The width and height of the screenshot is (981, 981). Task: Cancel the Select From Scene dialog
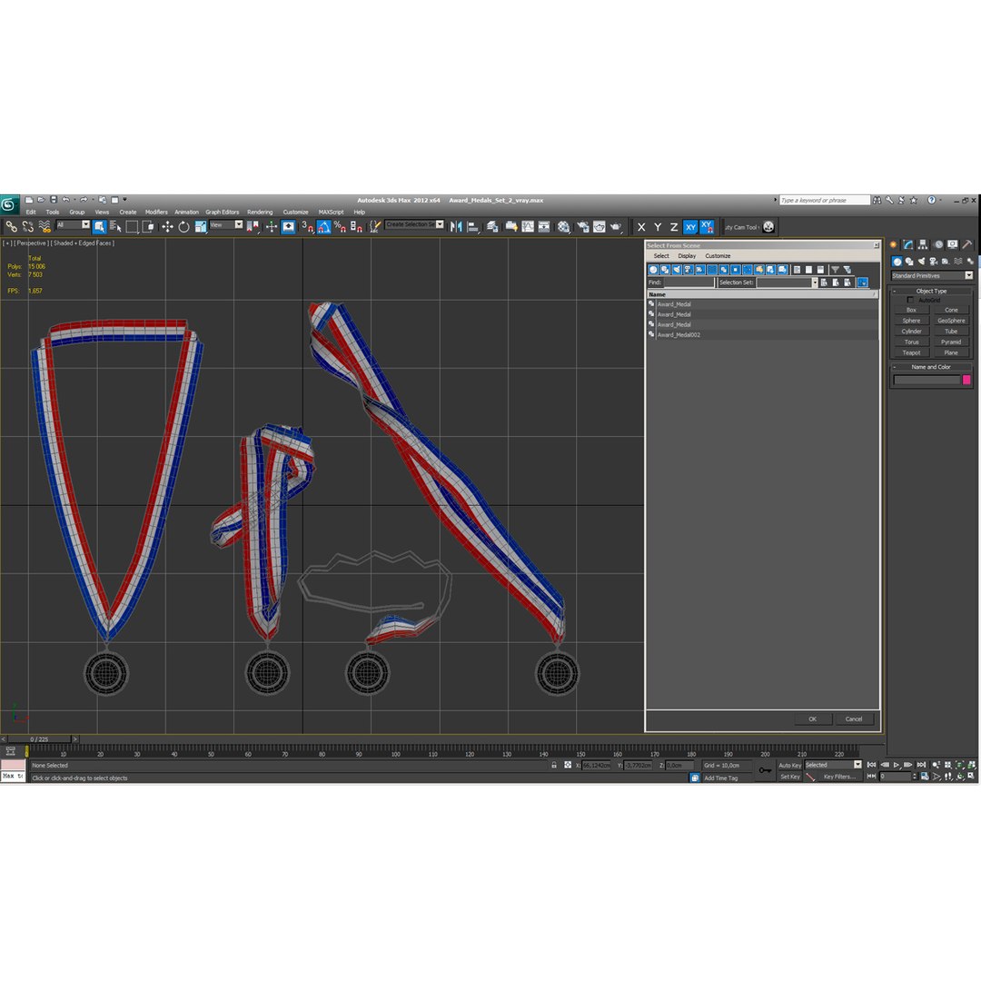coord(853,718)
